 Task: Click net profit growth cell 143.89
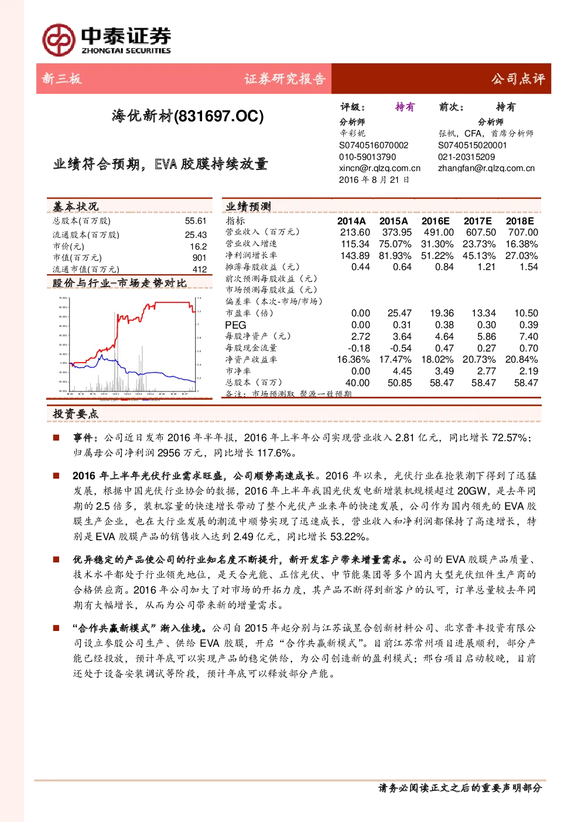pyautogui.click(x=355, y=255)
